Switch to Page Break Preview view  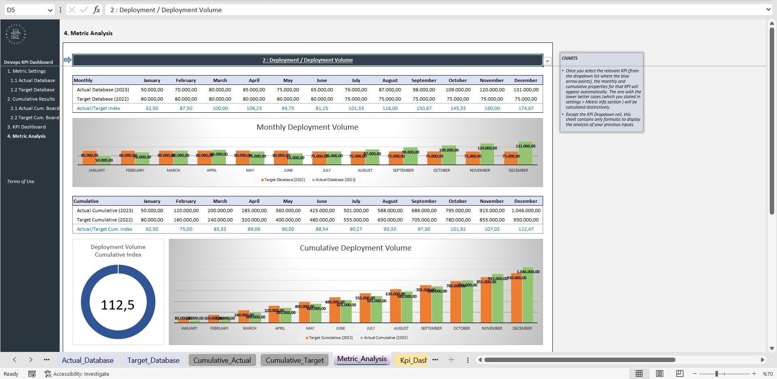coord(679,374)
